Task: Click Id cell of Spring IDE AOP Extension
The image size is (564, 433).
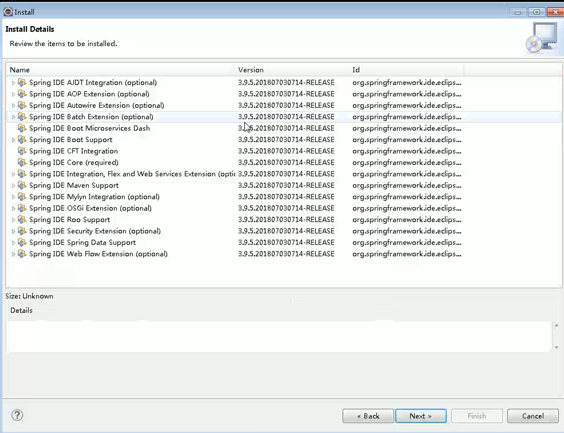Action: point(407,94)
